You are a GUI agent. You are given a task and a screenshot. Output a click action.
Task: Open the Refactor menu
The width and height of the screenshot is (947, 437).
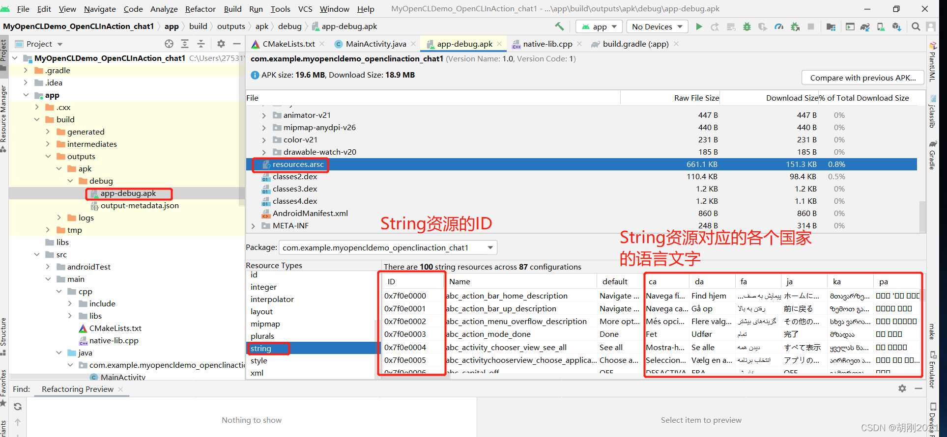[x=200, y=9]
